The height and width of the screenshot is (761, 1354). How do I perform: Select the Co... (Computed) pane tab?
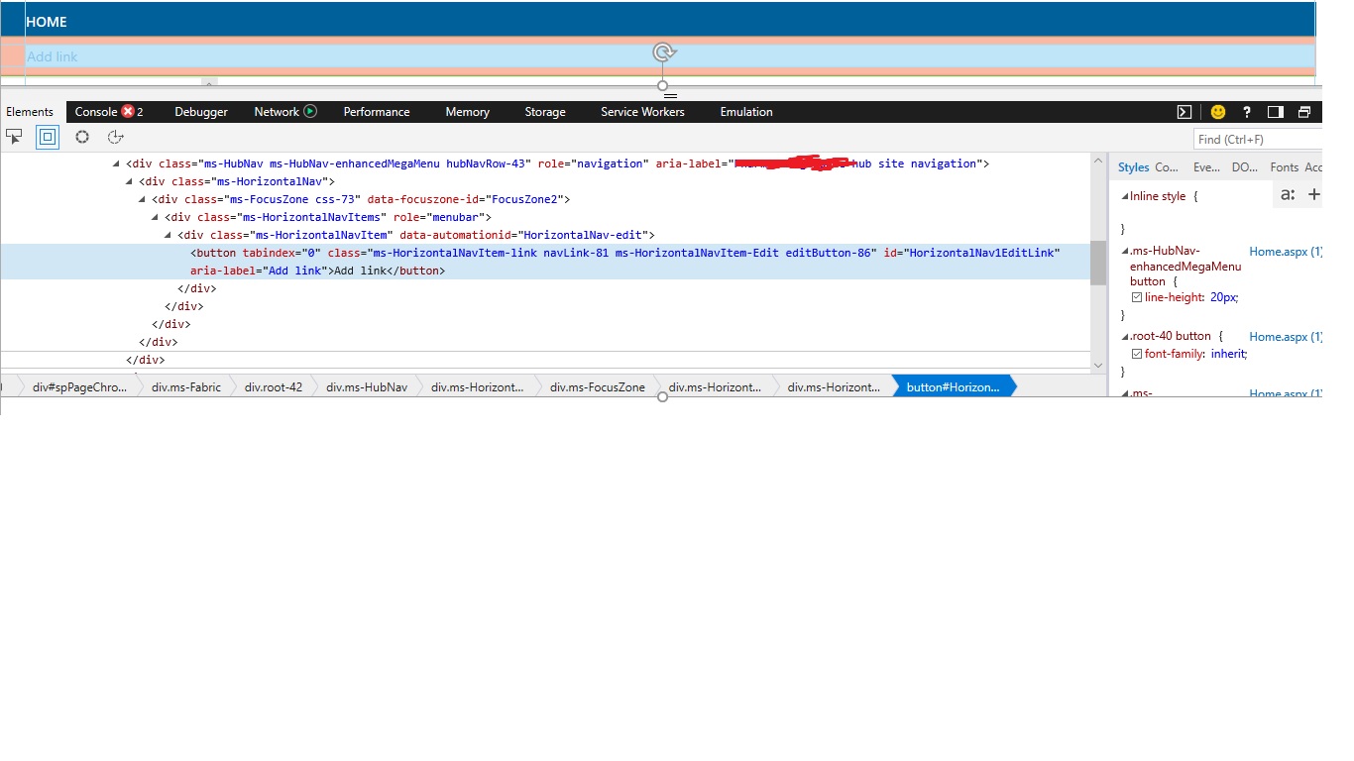(1167, 167)
